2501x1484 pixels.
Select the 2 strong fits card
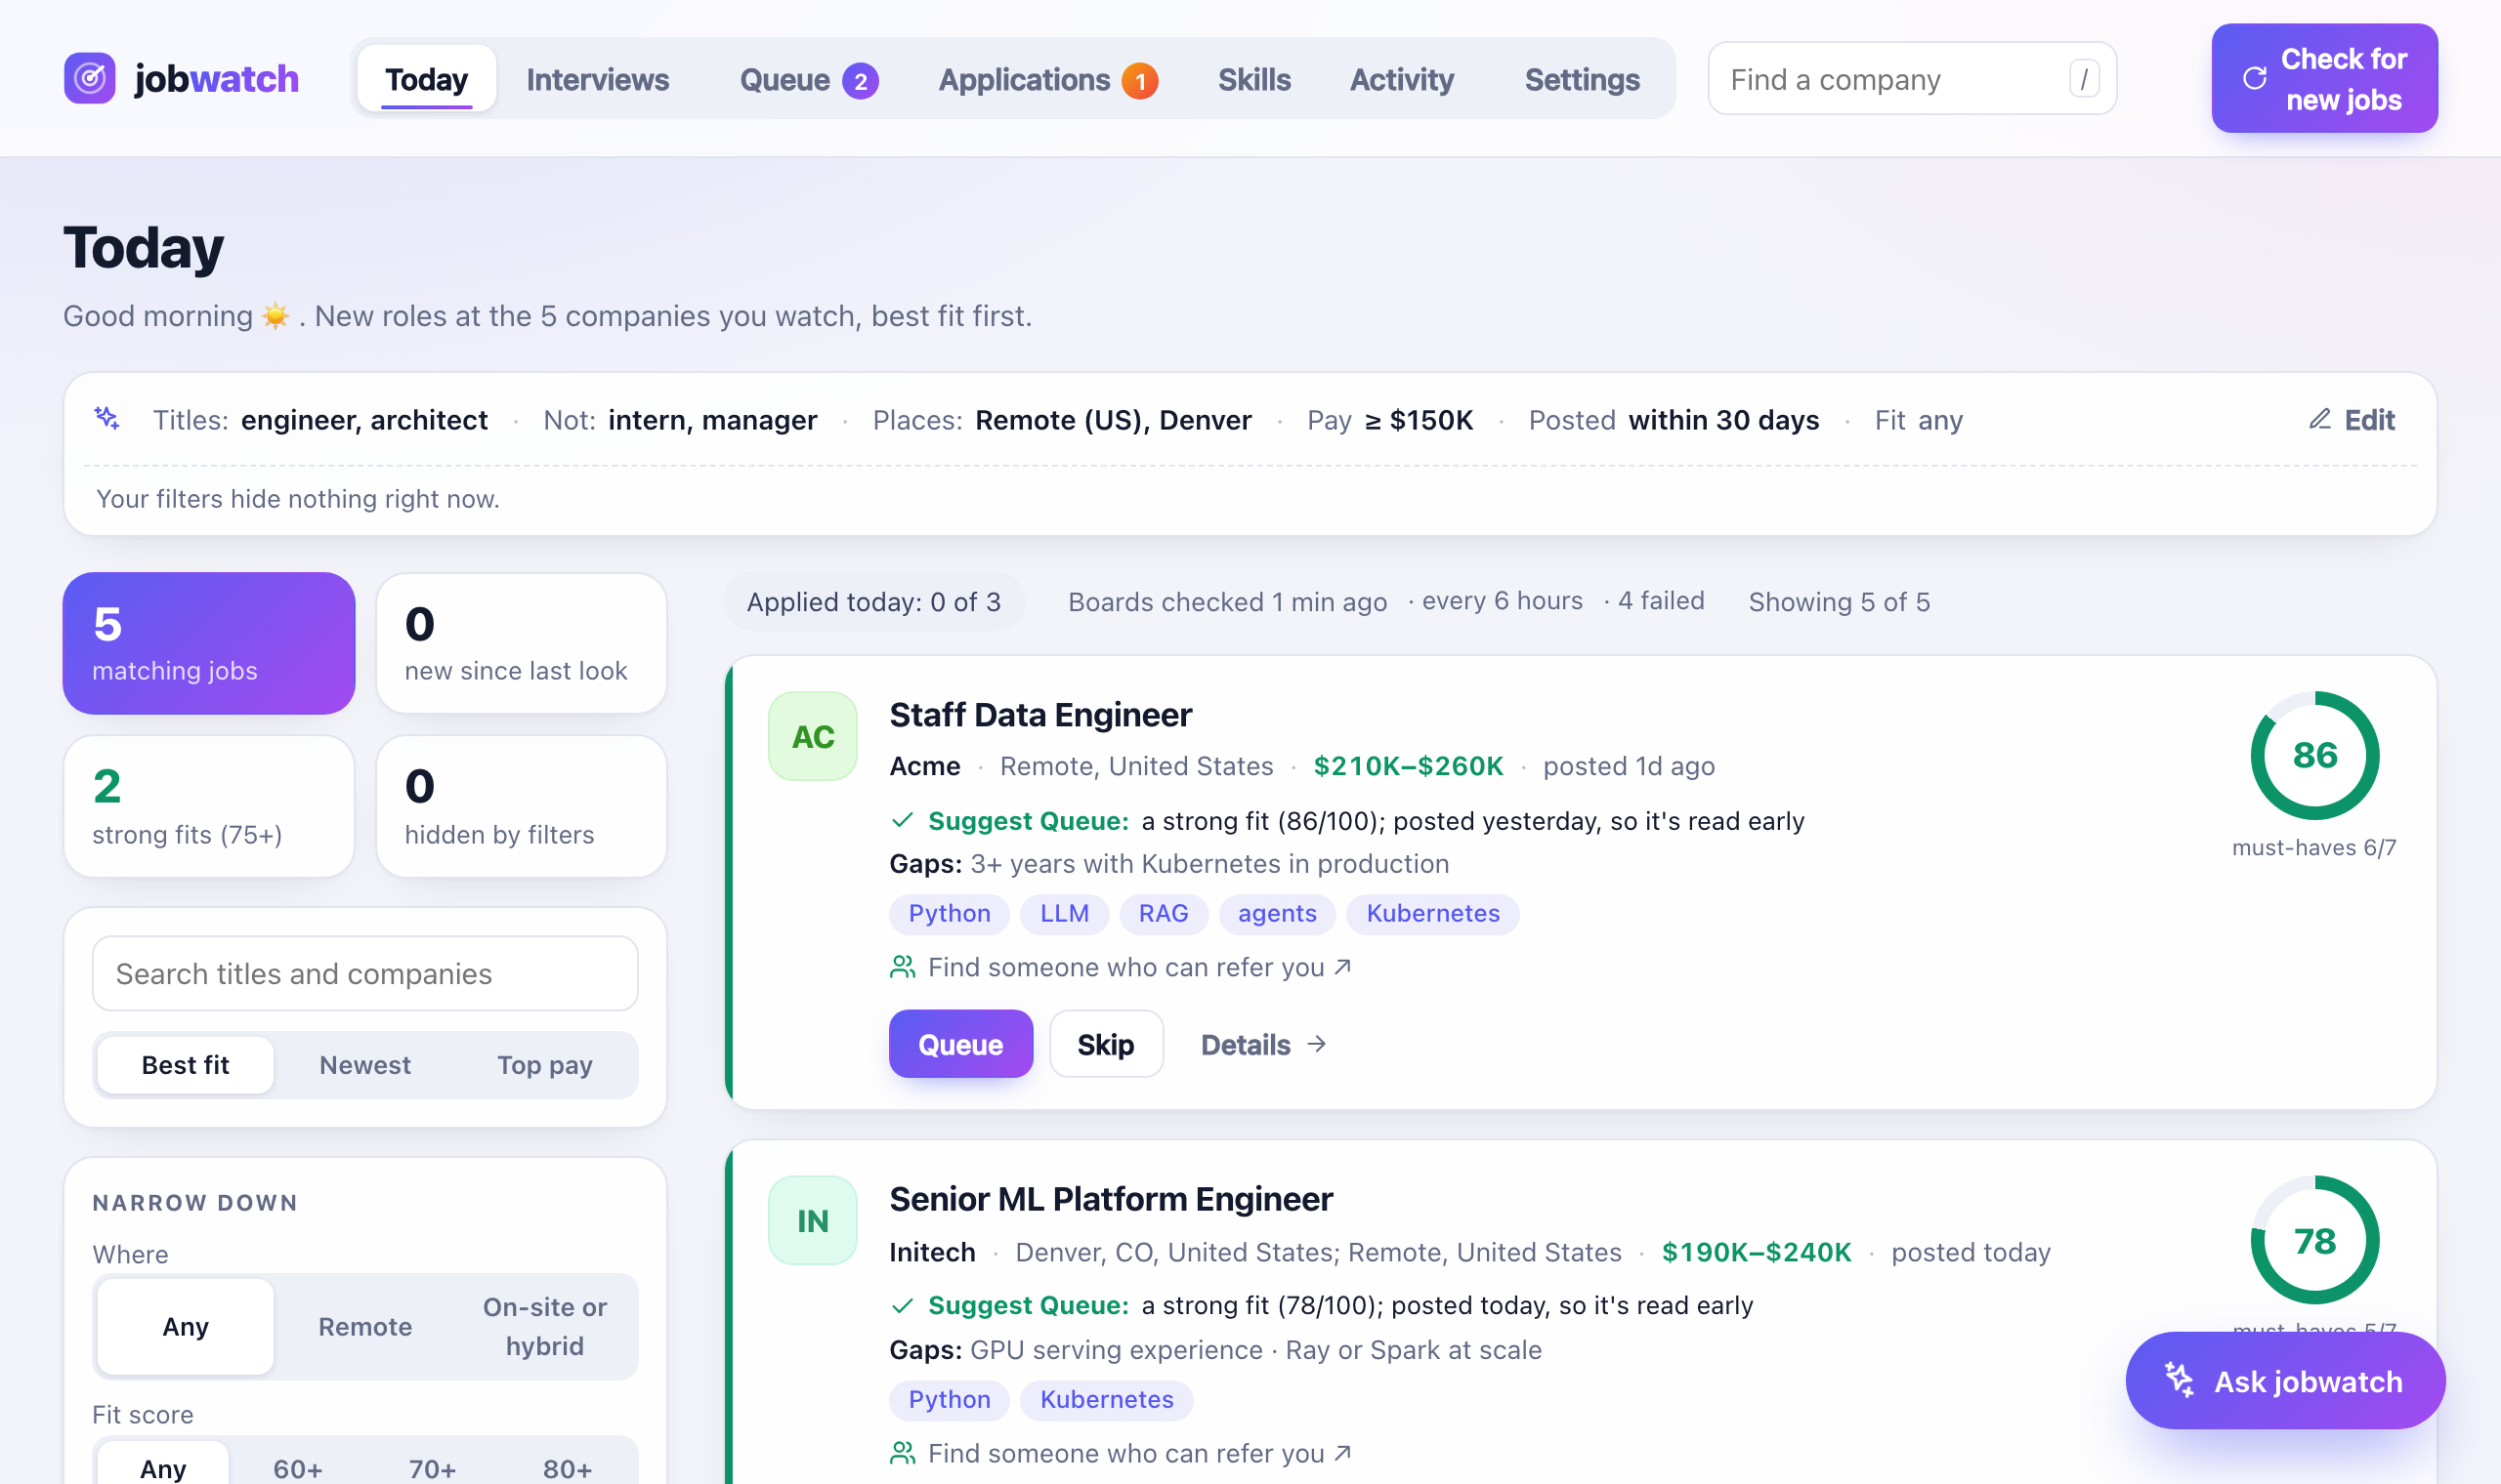pyautogui.click(x=208, y=806)
